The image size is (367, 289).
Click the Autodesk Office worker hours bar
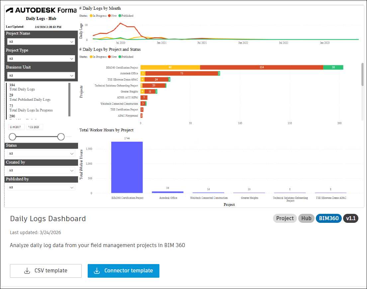tap(168, 192)
